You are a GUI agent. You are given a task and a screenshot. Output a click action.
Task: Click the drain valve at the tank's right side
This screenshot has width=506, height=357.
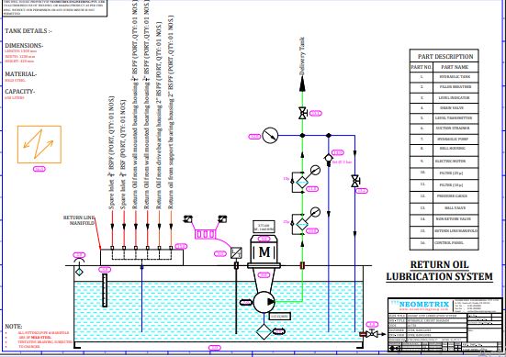click(372, 334)
